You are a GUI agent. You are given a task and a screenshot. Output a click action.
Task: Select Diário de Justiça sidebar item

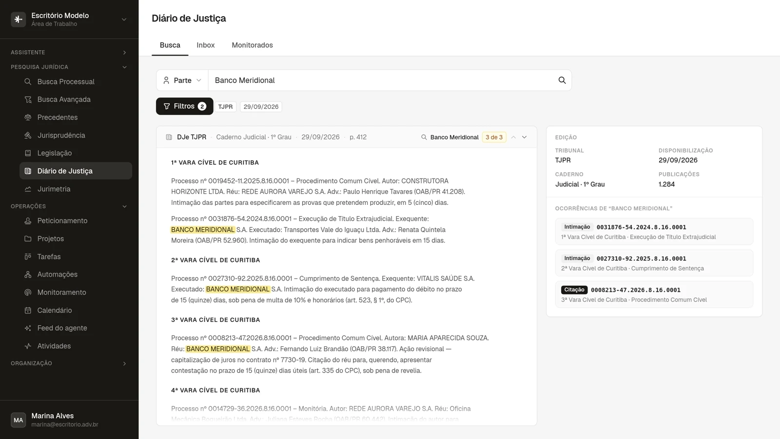point(76,171)
